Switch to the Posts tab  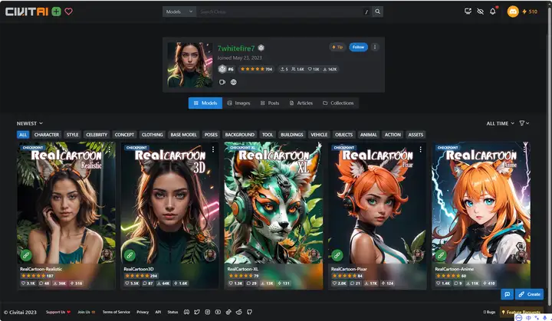270,103
